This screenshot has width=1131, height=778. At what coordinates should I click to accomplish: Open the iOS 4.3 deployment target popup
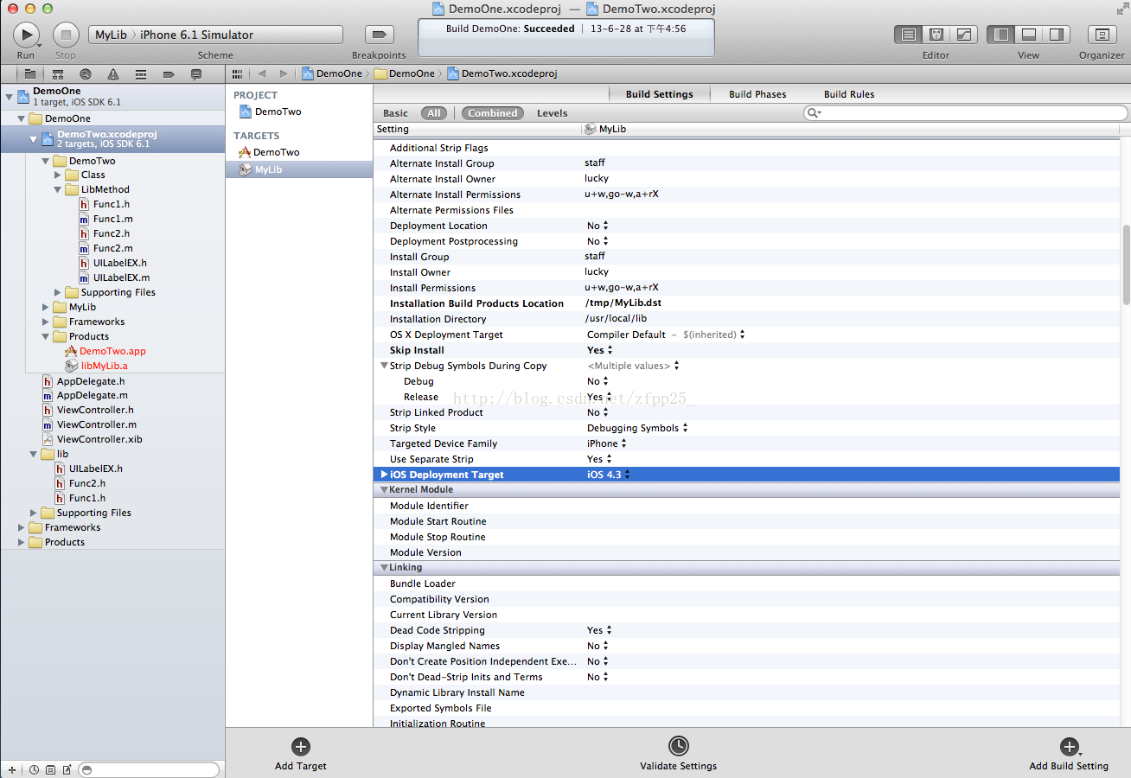click(609, 475)
